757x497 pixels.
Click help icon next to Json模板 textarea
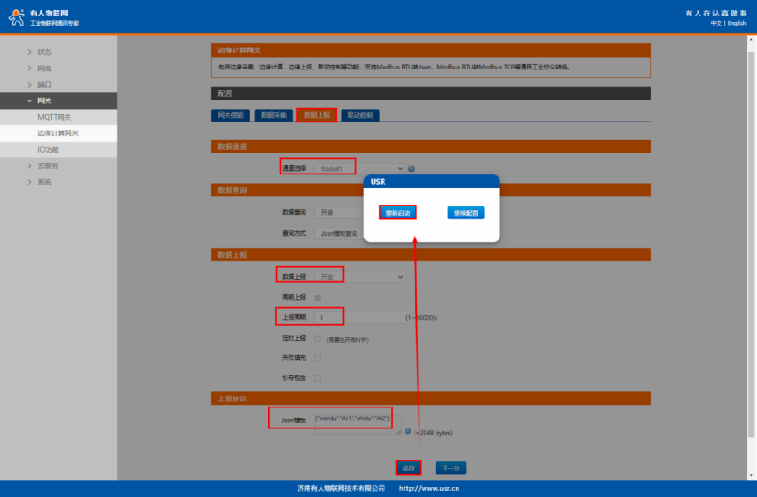tap(408, 432)
